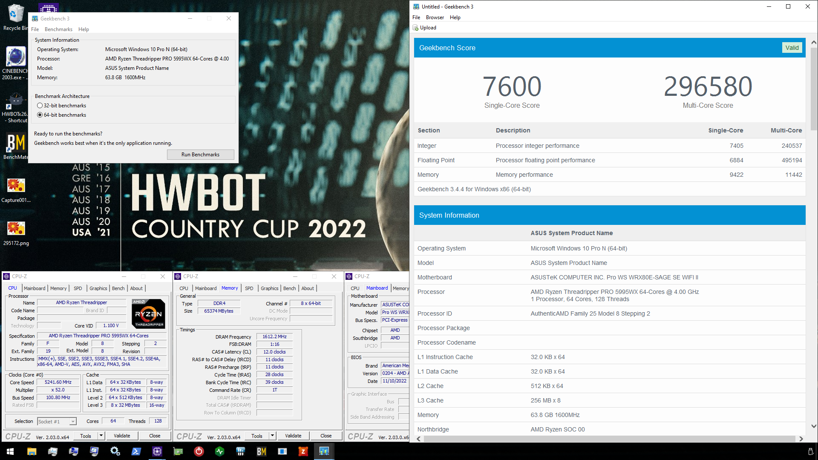The height and width of the screenshot is (460, 818).
Task: Switch to CPU tab in Memory CPU-Z window
Action: click(184, 288)
